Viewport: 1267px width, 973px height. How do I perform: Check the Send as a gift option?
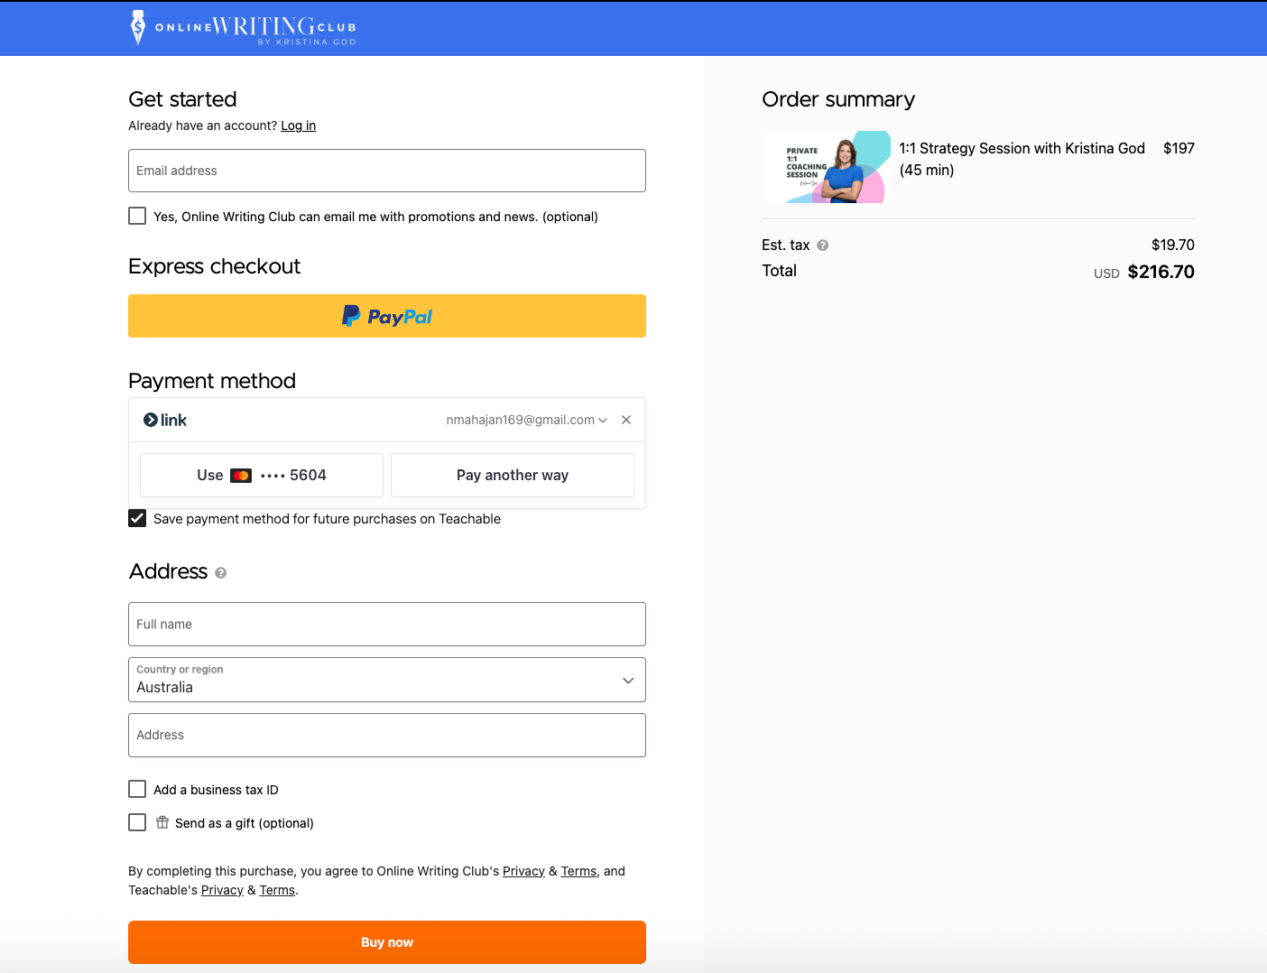136,822
